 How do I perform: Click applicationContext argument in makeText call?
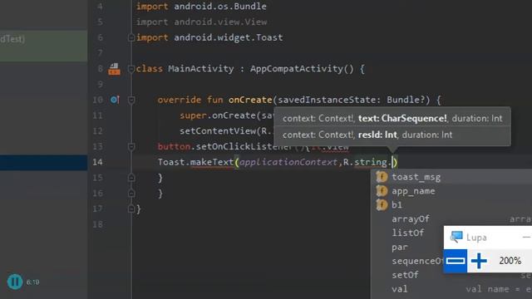click(288, 162)
